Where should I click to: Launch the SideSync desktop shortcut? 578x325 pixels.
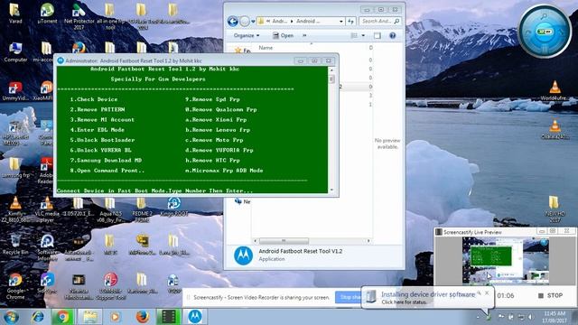47,283
